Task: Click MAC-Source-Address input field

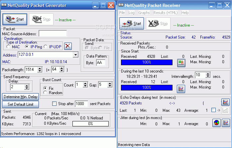Action: point(53,34)
